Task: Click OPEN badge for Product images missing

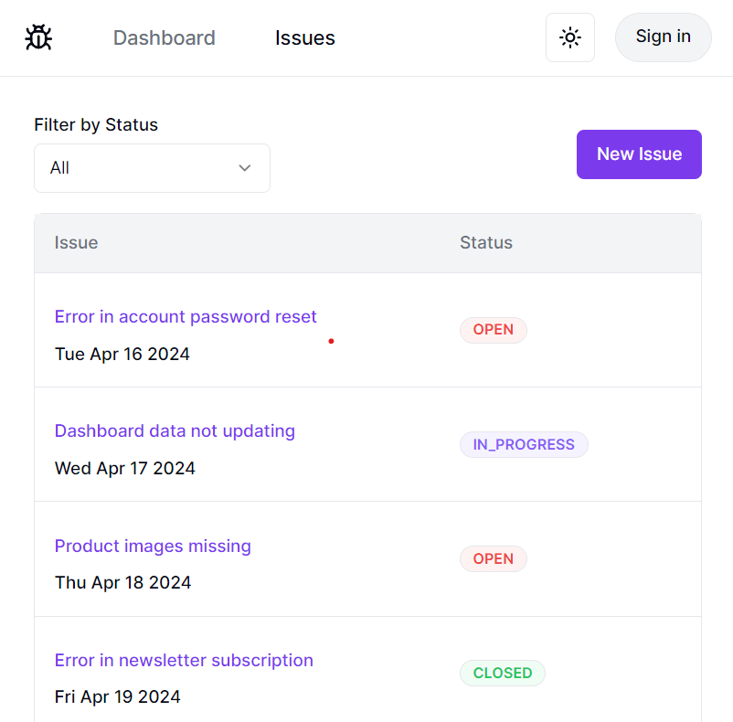Action: pyautogui.click(x=494, y=559)
